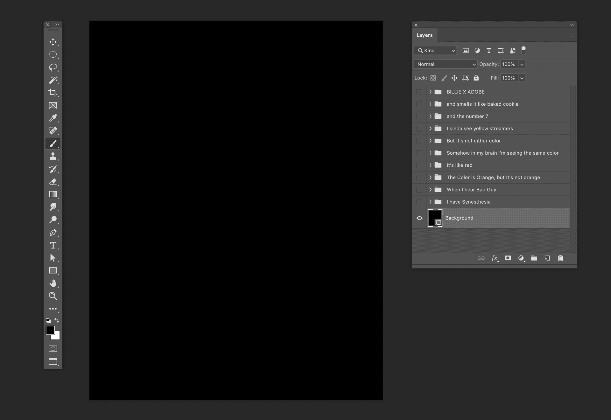The height and width of the screenshot is (420, 611).
Task: Click the Add Layer Style icon
Action: 495,258
